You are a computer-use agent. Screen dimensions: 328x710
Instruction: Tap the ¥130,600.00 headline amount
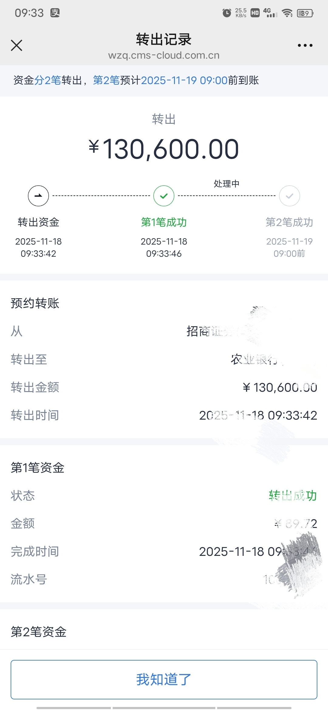pos(164,149)
